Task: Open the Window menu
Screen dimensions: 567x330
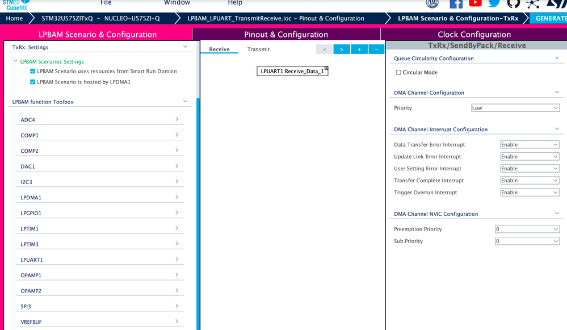Action: [x=177, y=2]
